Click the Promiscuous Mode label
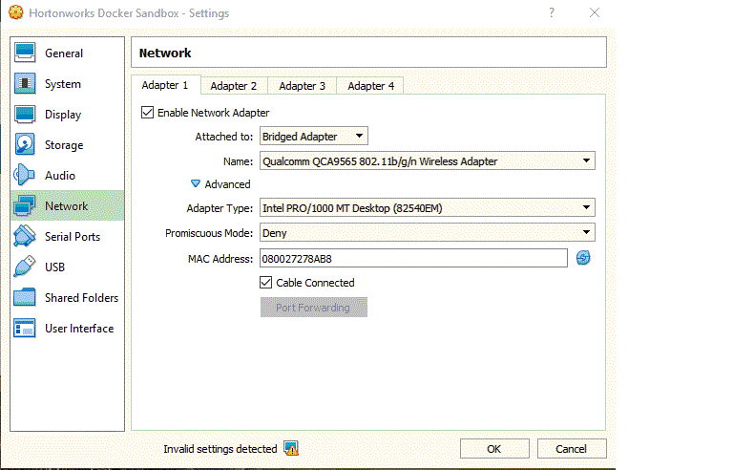 tap(209, 233)
